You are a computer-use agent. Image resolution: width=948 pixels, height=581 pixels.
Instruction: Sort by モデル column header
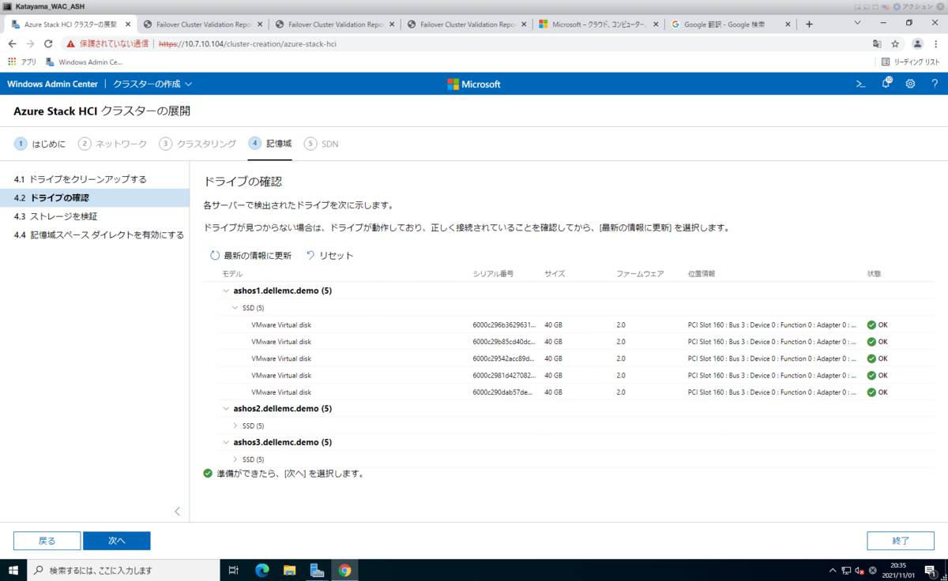(x=232, y=273)
